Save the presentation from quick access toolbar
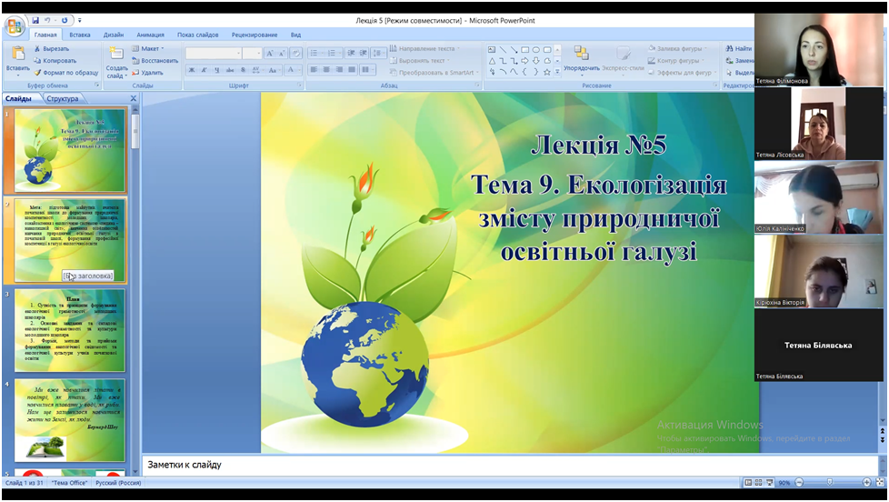 tap(35, 20)
